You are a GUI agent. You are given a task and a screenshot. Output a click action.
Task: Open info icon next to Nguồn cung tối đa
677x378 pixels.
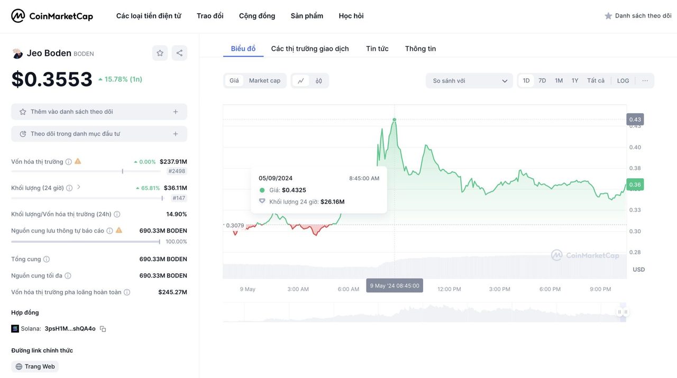click(x=68, y=276)
